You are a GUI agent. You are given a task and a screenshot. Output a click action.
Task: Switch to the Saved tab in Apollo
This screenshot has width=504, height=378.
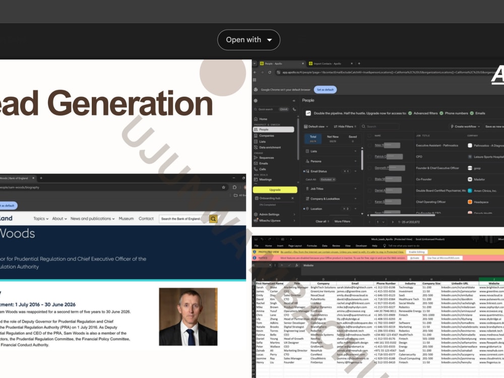pos(353,139)
